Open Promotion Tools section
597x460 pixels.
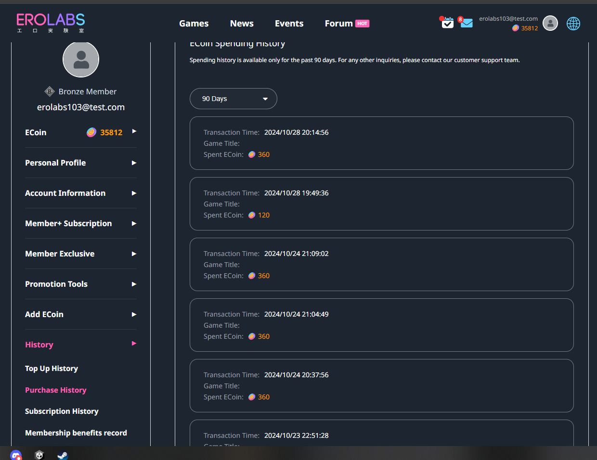[56, 284]
